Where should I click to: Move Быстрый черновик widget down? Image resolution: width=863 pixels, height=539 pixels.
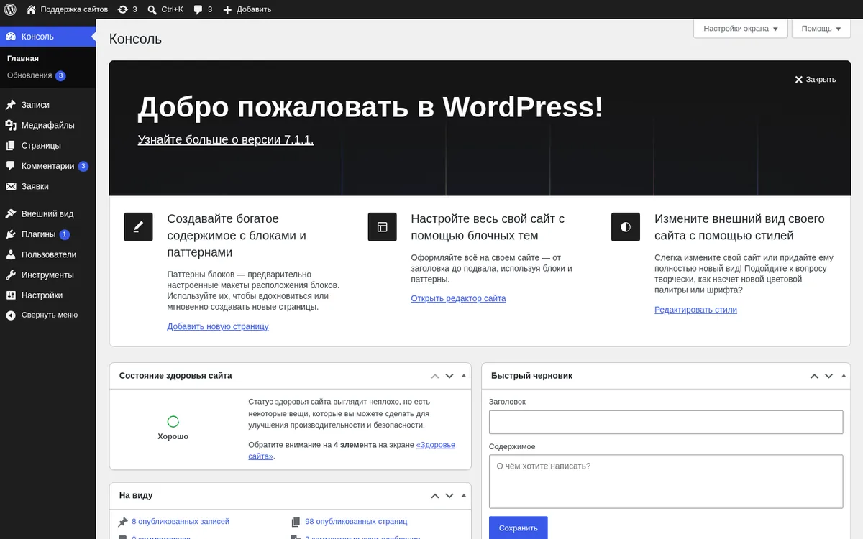[x=828, y=376]
